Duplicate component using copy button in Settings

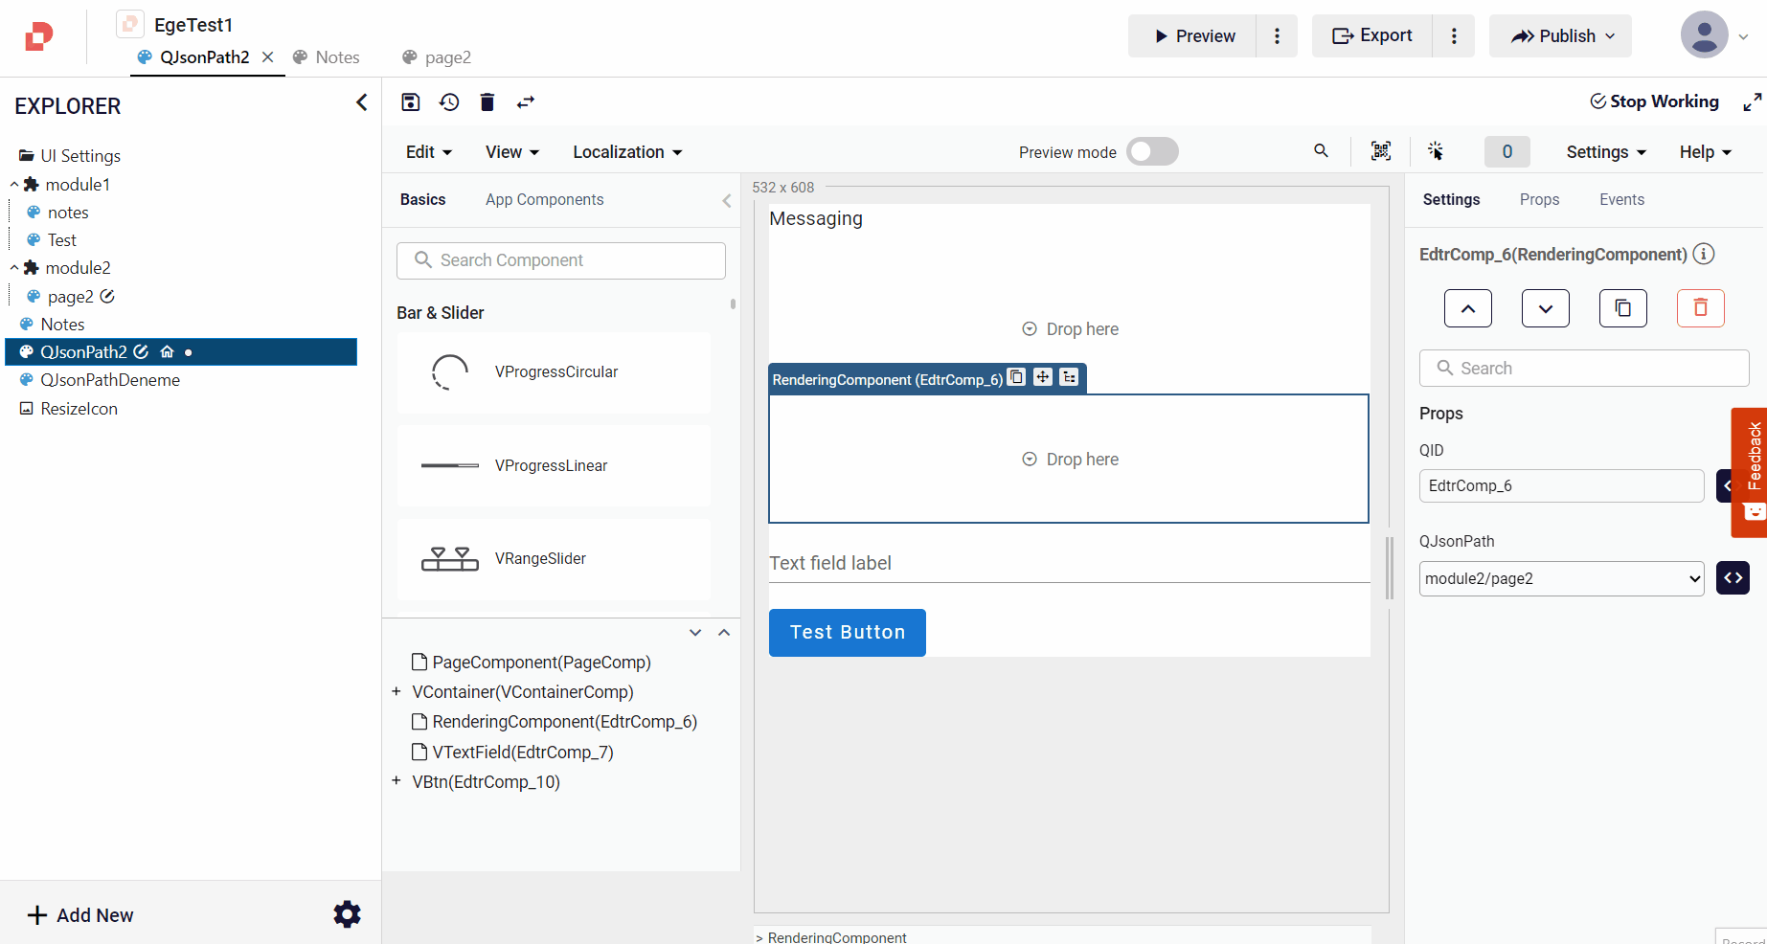click(x=1622, y=308)
